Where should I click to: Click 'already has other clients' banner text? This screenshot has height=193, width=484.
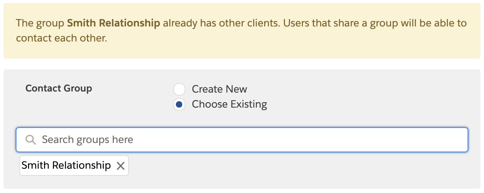click(x=222, y=24)
